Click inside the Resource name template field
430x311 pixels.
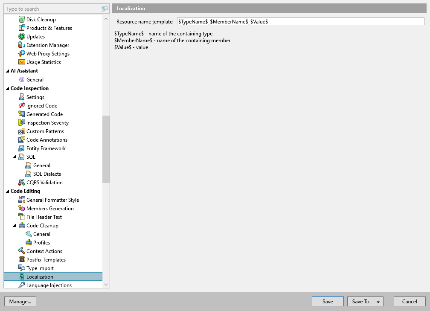tap(299, 21)
